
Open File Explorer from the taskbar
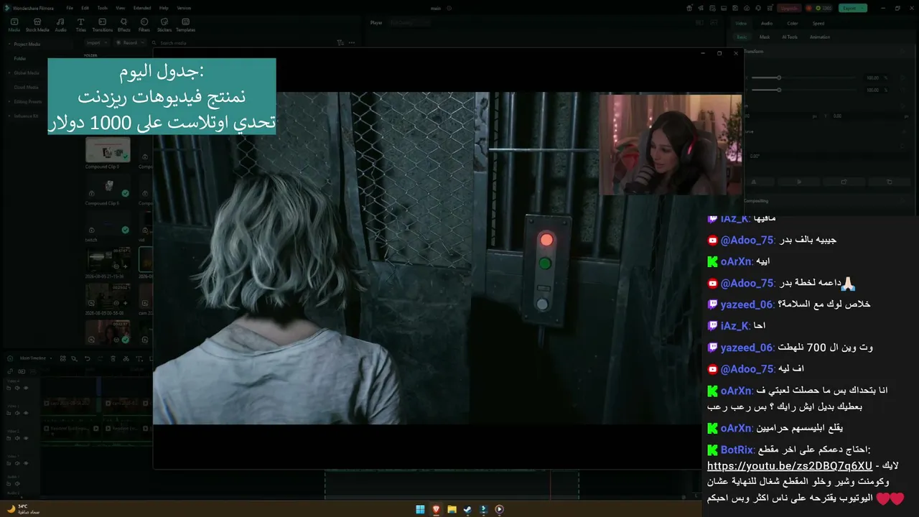[x=452, y=510]
